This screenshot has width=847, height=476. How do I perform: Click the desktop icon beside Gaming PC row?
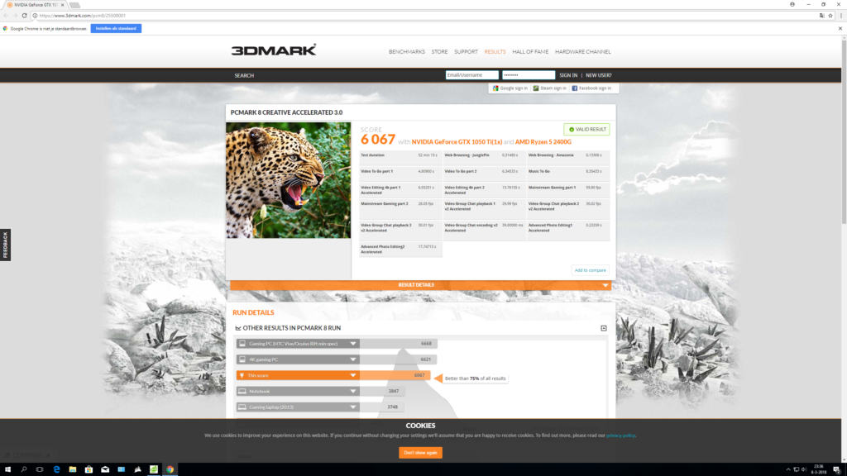242,344
